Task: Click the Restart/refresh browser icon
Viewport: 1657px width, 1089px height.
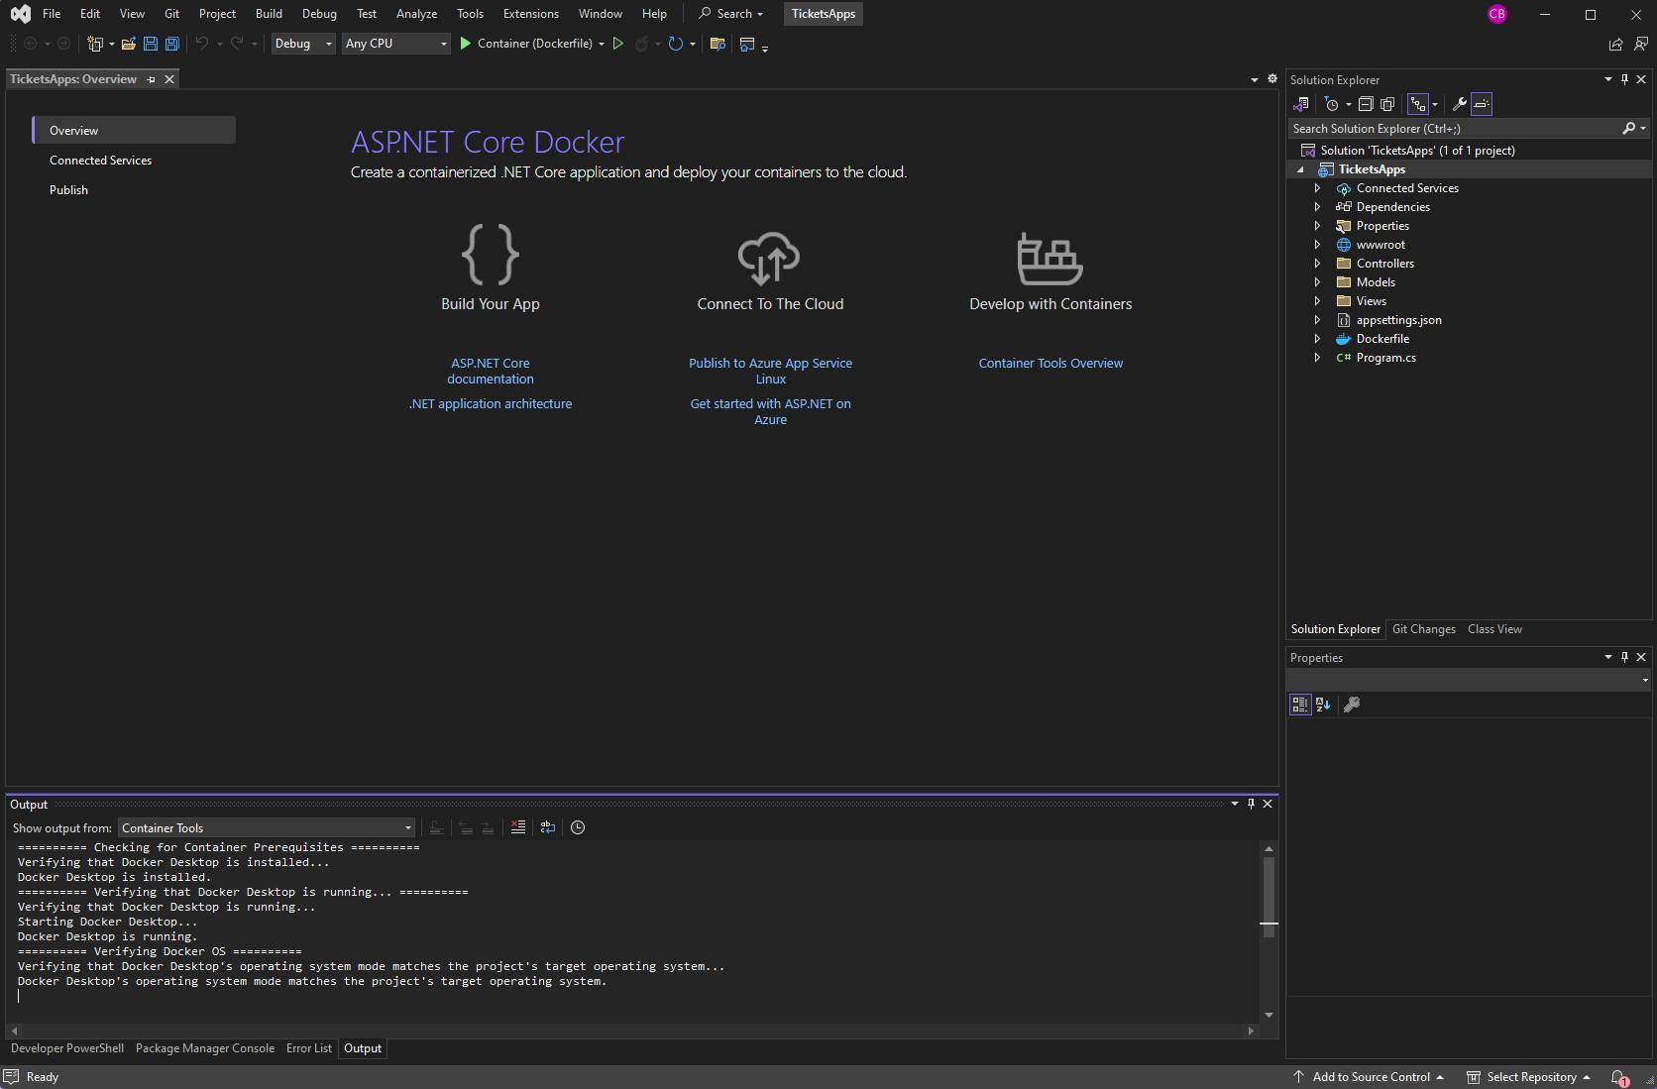Action: (676, 44)
